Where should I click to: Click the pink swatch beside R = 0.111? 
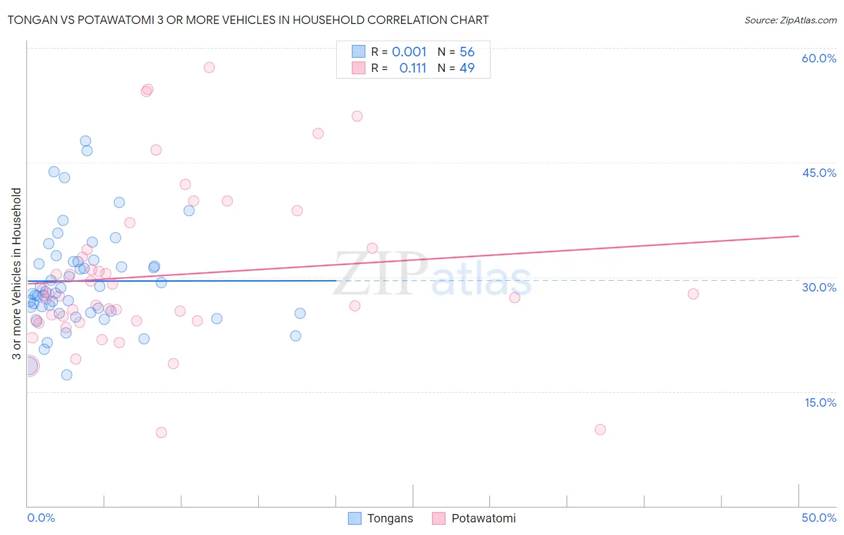(358, 68)
